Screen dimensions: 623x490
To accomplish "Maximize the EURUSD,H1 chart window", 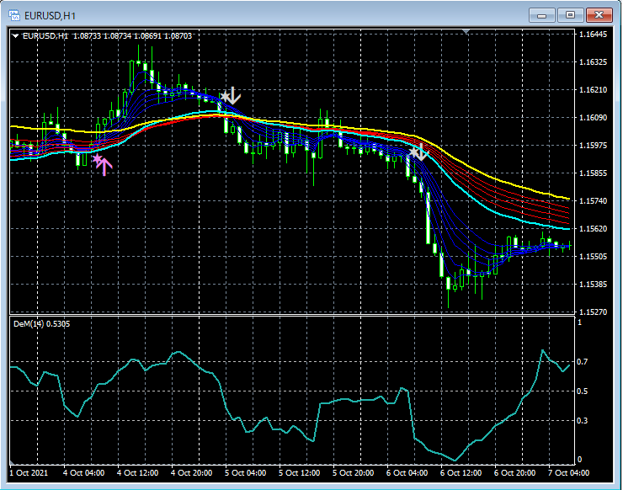I will [570, 15].
